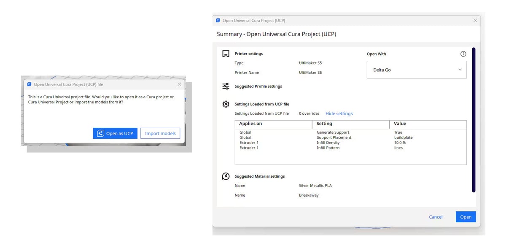
Task: Select the Infill Density setting row
Action: click(x=350, y=143)
